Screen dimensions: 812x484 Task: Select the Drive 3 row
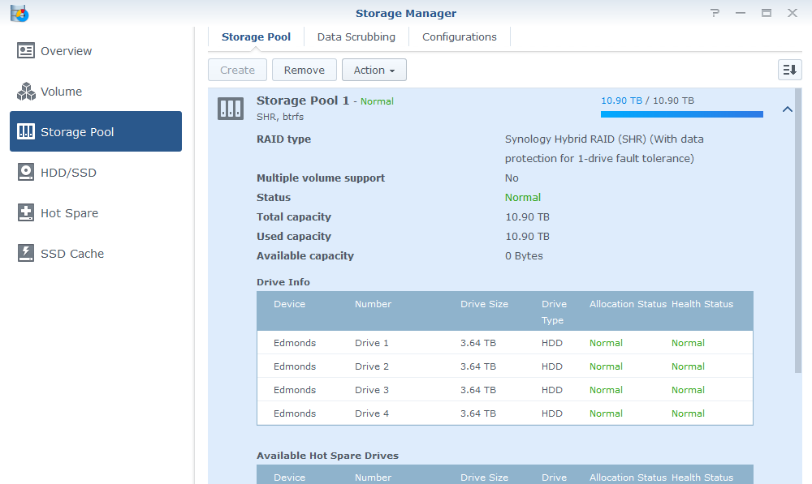pyautogui.click(x=505, y=390)
